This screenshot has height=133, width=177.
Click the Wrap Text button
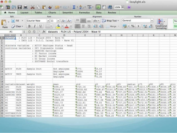click(x=110, y=21)
